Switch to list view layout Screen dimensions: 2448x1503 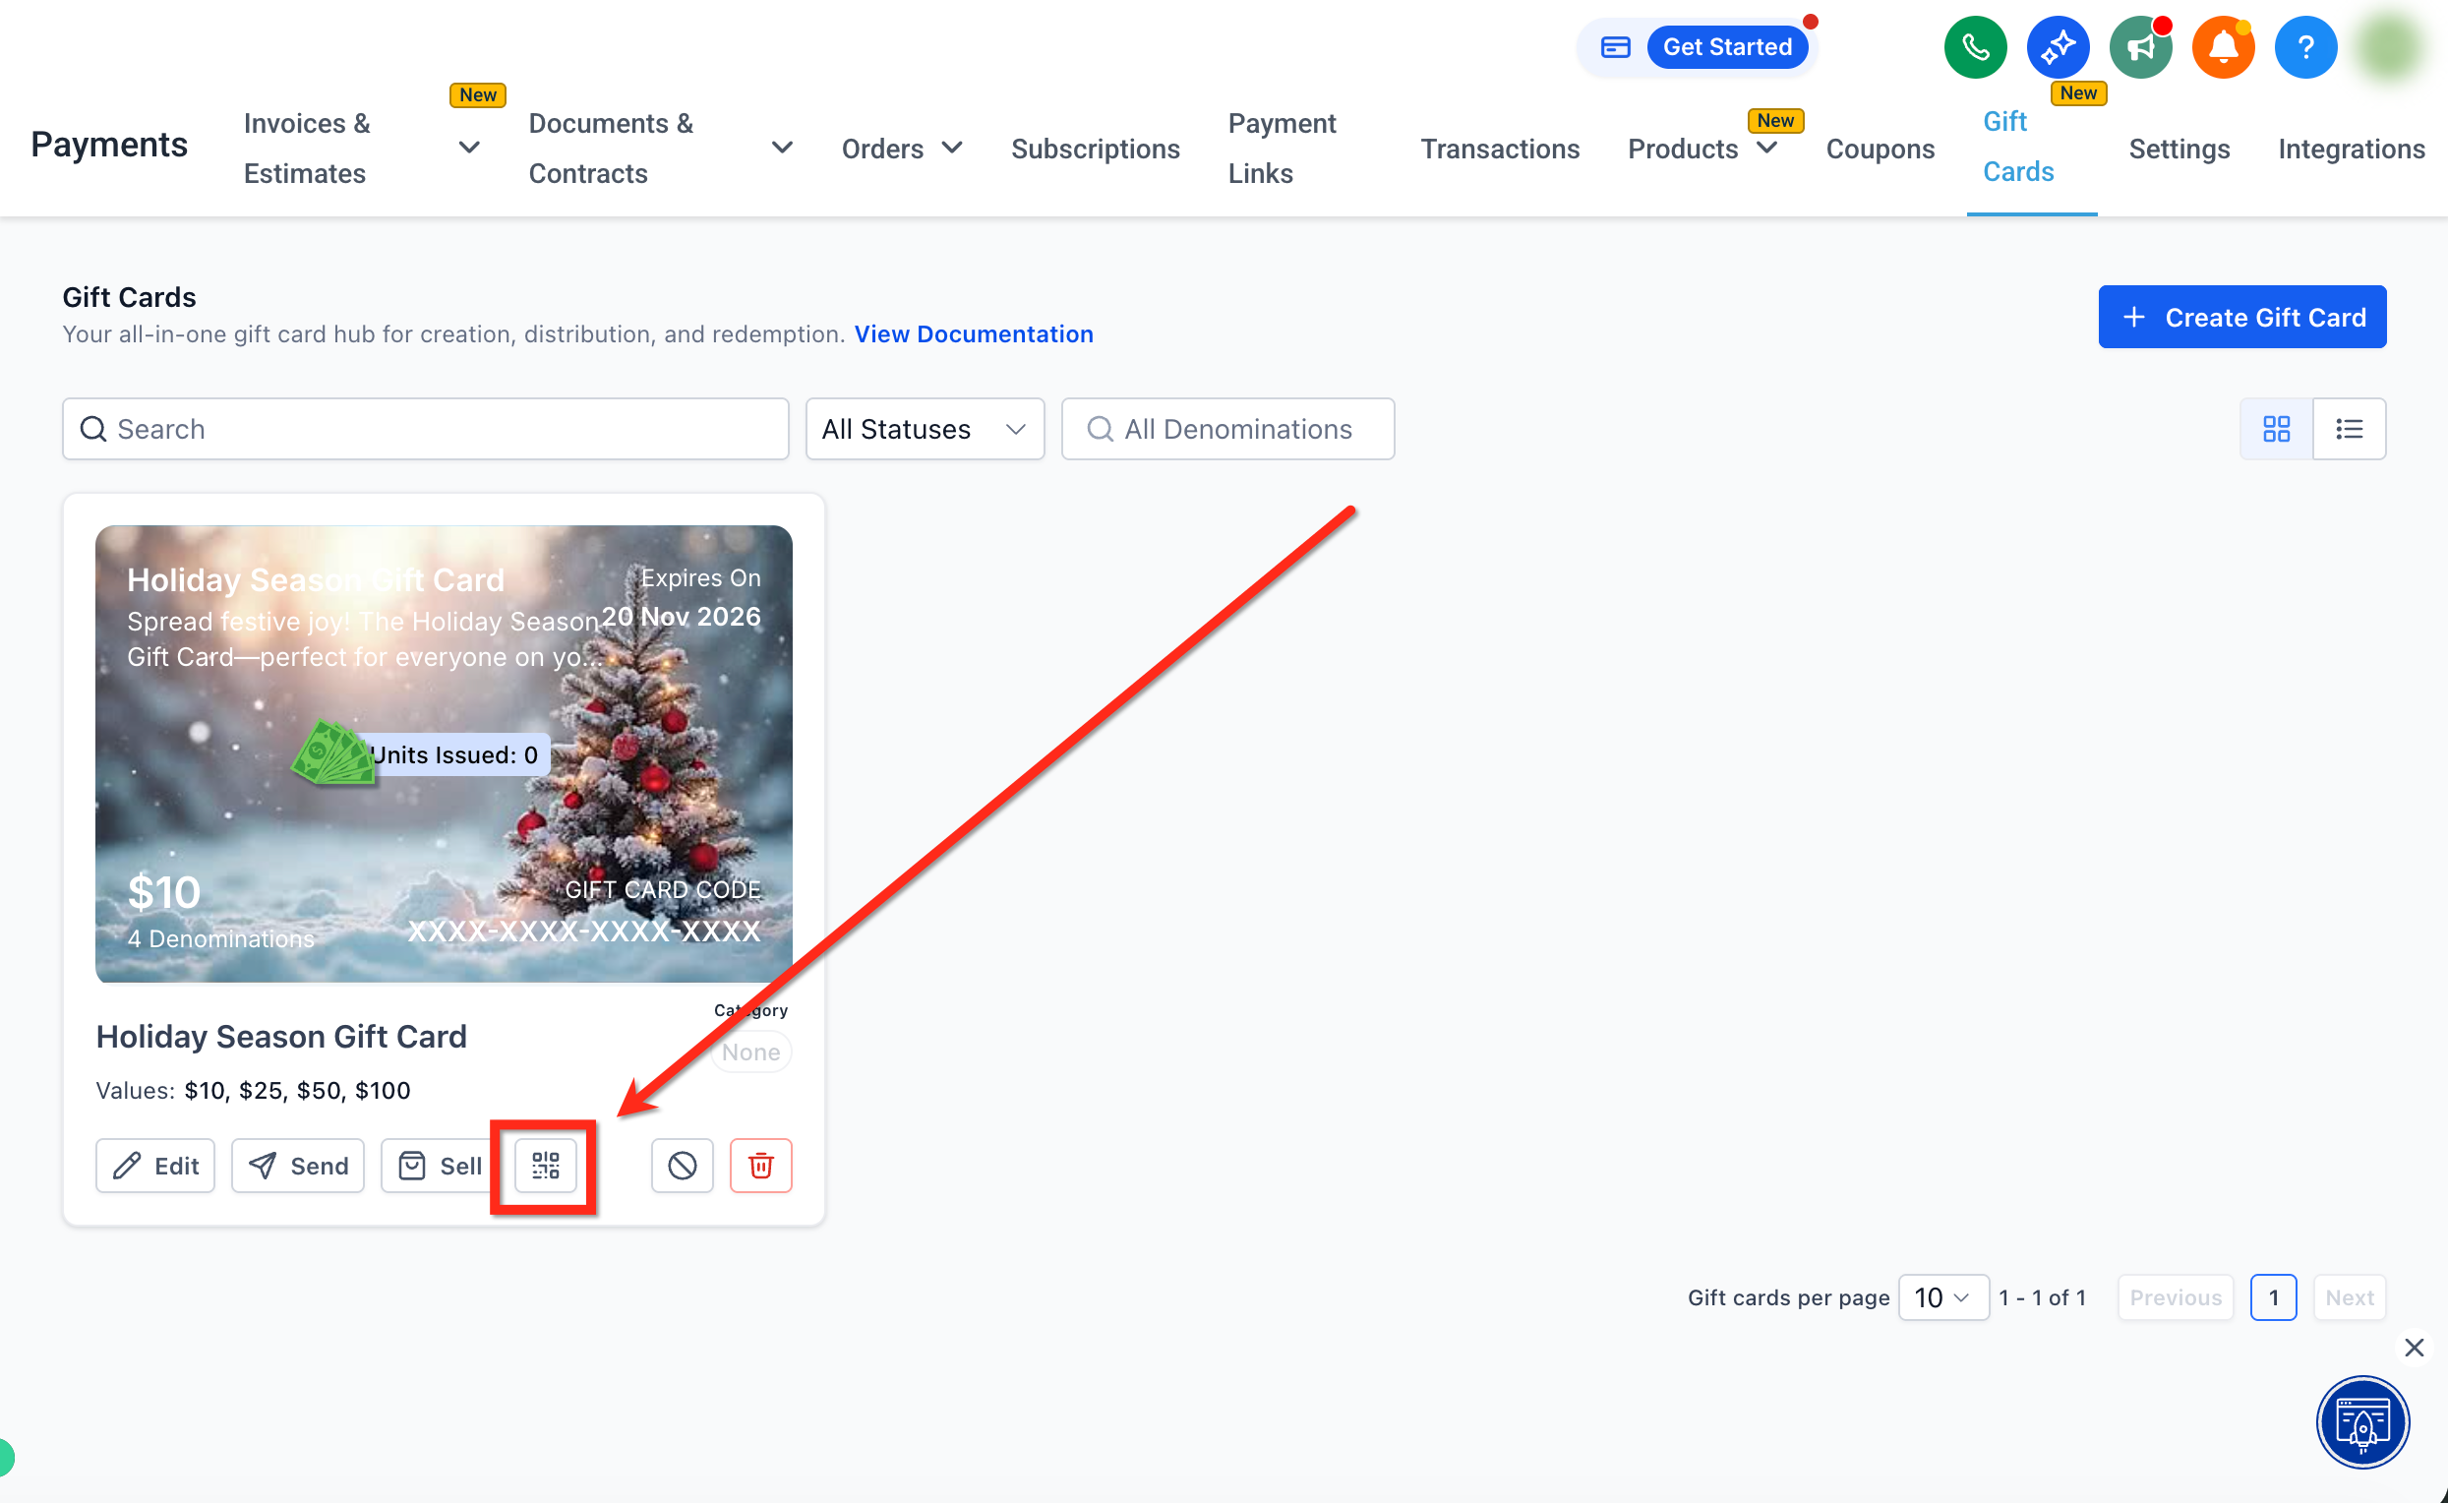click(2349, 429)
